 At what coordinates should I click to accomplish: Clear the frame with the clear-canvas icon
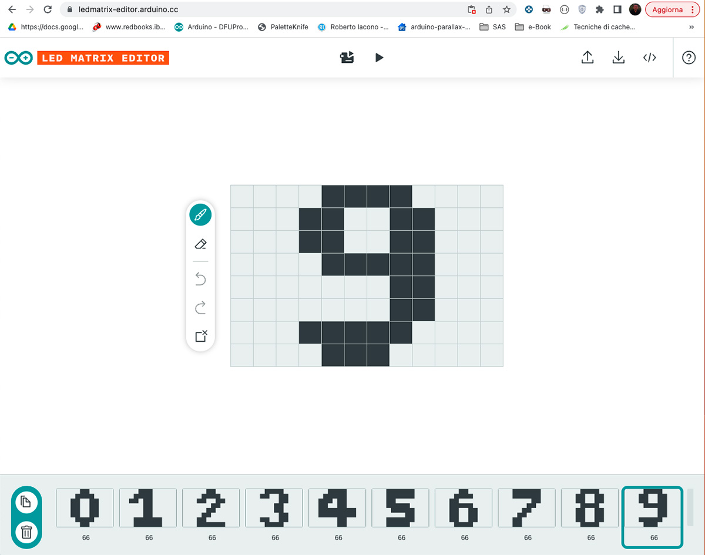[200, 336]
